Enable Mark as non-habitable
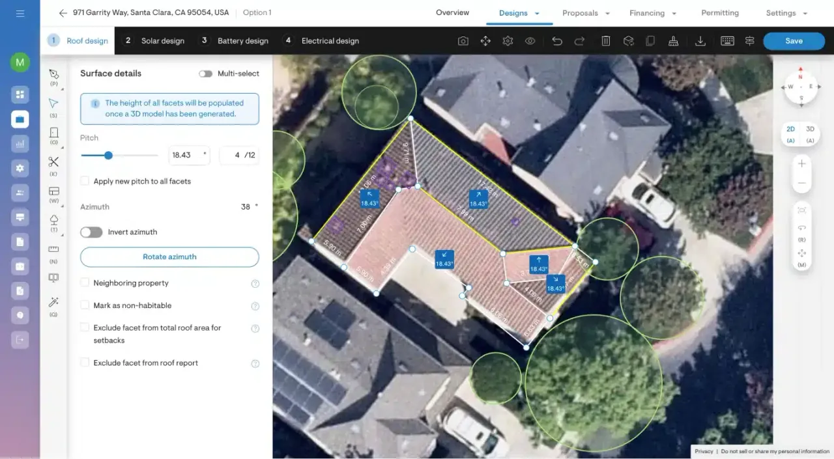This screenshot has height=459, width=834. [x=85, y=305]
